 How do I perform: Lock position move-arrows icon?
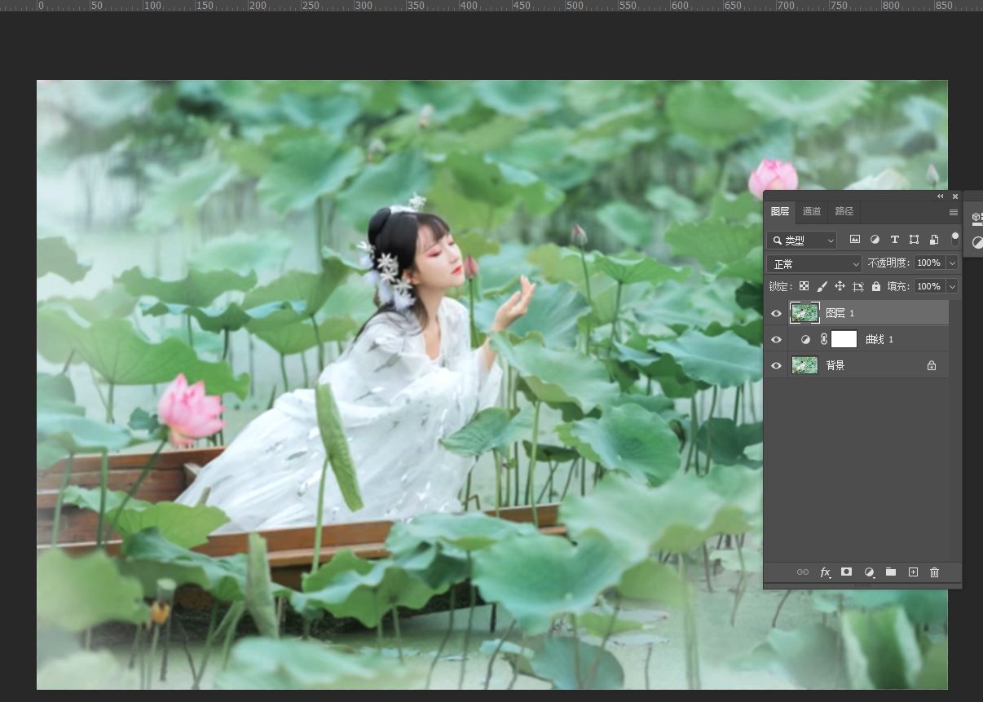point(840,286)
